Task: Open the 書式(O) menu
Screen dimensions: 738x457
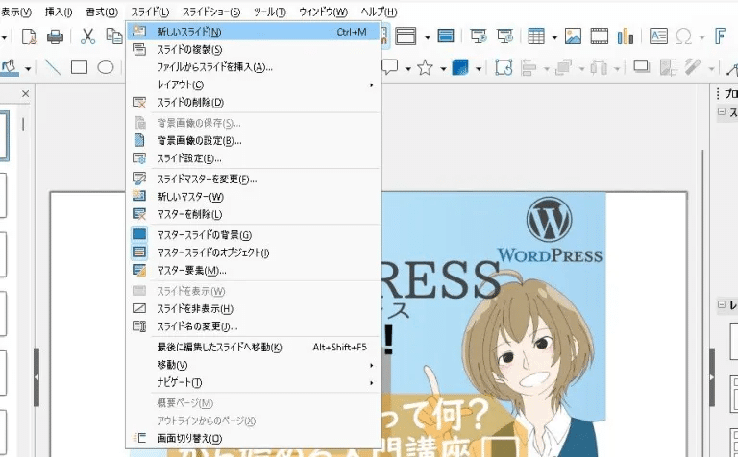Action: coord(102,12)
